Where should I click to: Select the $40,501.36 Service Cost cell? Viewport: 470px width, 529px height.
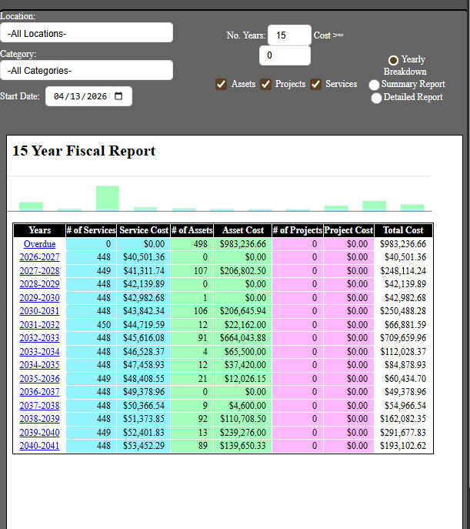(144, 257)
